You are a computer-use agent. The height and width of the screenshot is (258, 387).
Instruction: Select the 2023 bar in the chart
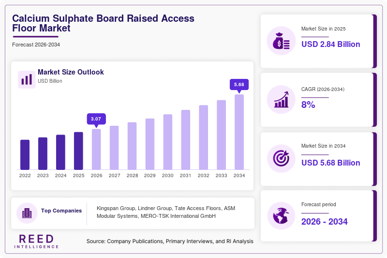[x=43, y=153]
